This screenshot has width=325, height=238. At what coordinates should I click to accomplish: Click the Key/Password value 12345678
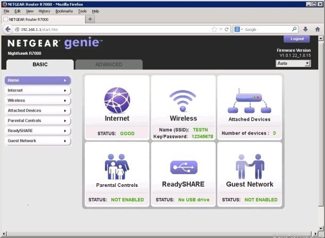pyautogui.click(x=202, y=136)
